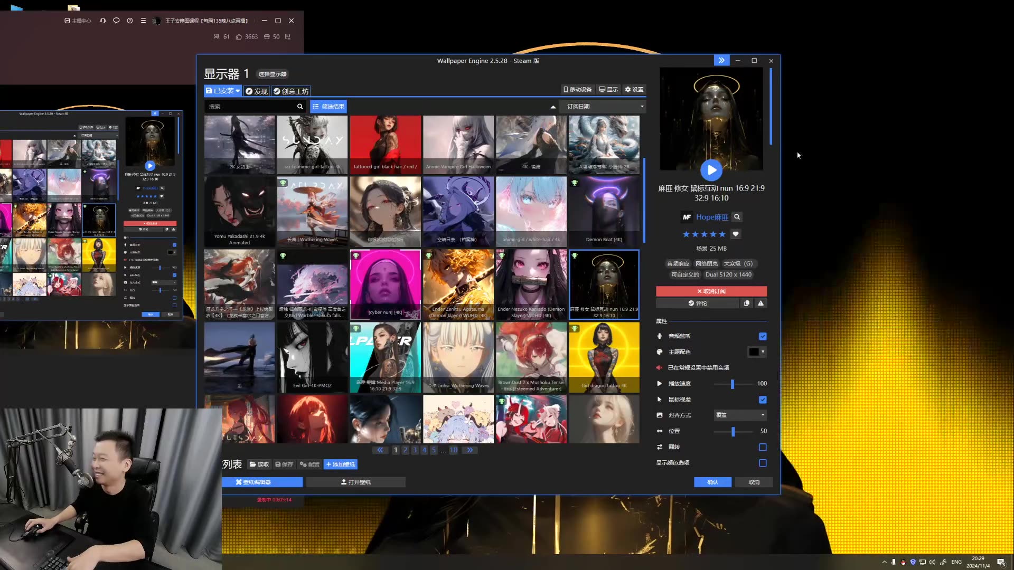Click the 添加壁纸 add wallpaper button
Viewport: 1014px width, 570px height.
341,464
